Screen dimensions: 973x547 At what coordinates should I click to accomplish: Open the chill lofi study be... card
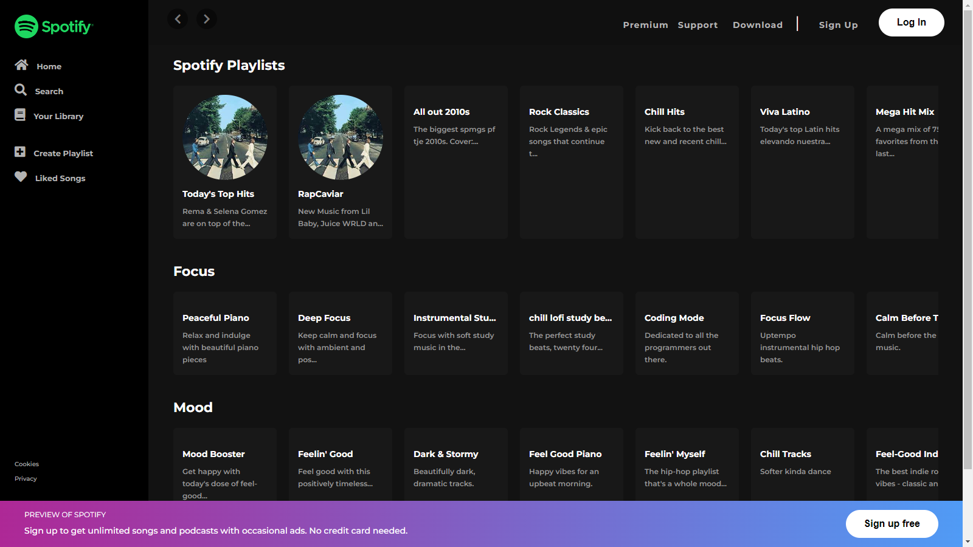coord(572,333)
